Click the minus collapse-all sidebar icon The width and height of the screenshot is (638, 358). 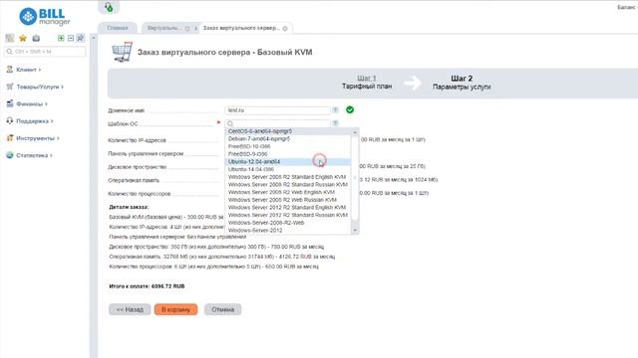[71, 38]
